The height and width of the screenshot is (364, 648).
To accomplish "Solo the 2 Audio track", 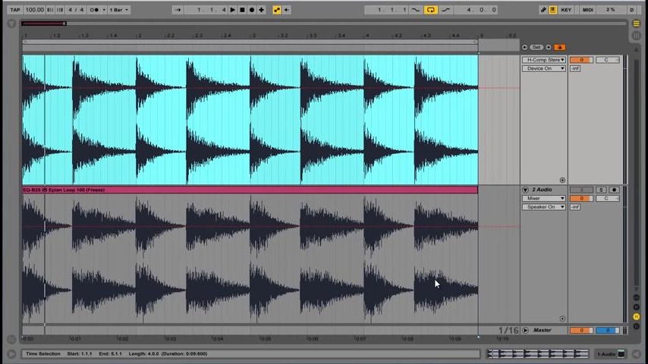I will 601,190.
